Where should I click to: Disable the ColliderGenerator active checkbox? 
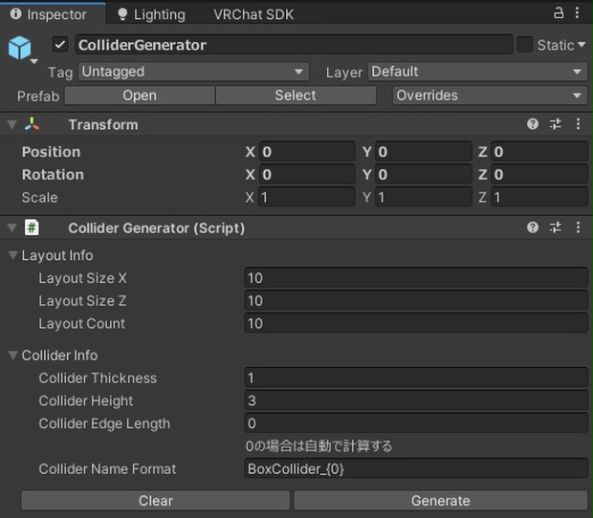61,45
